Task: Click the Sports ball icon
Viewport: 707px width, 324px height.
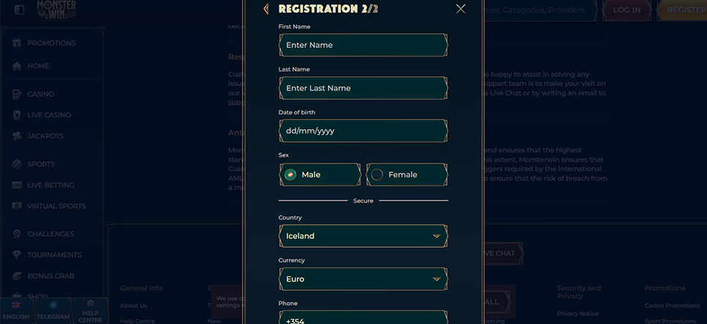Action: click(x=17, y=163)
